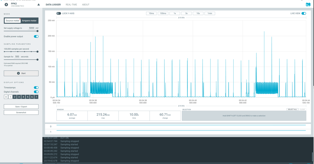Click the 100,000 samples per second label
Viewport: 314px width, 164px height.
(x=16, y=49)
